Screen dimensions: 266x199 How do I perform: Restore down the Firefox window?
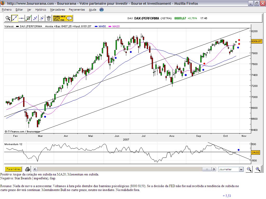pos(257,3)
